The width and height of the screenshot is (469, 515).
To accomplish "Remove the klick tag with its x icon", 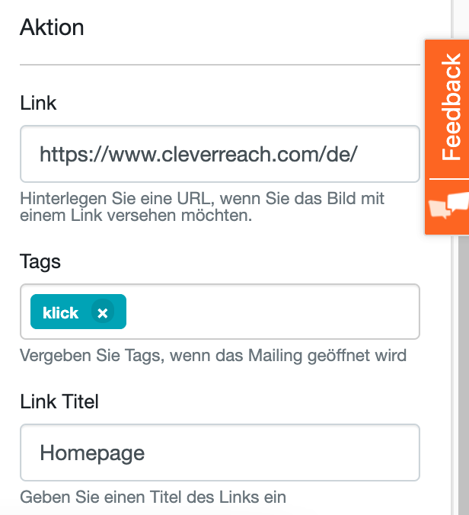I will (x=103, y=312).
